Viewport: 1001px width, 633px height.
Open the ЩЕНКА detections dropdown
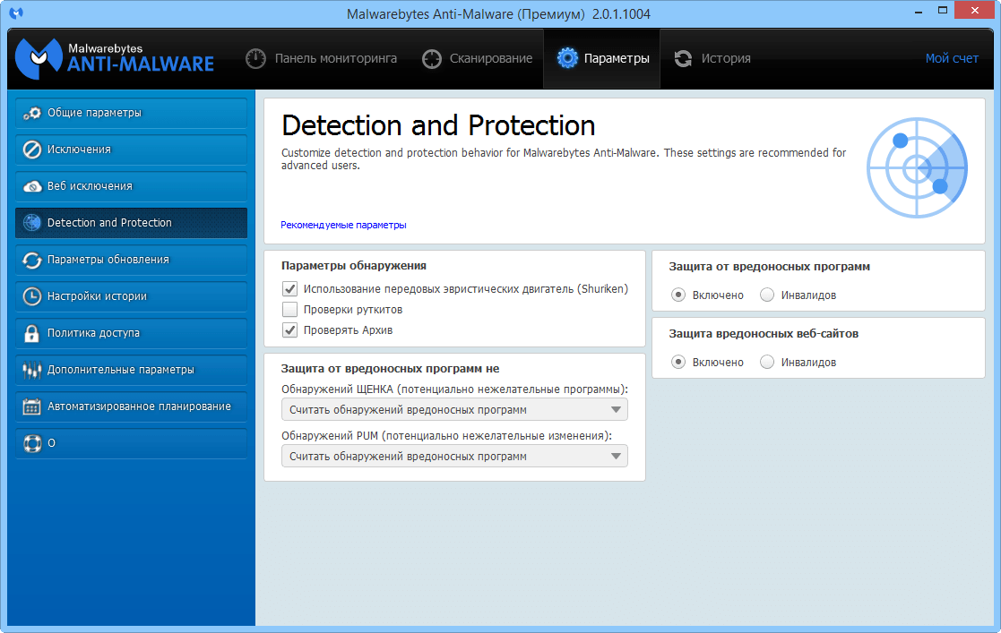pyautogui.click(x=453, y=408)
